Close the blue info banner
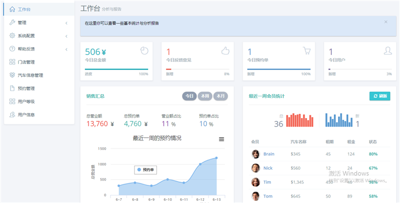Screen dimensions: 400x203 pyautogui.click(x=386, y=22)
